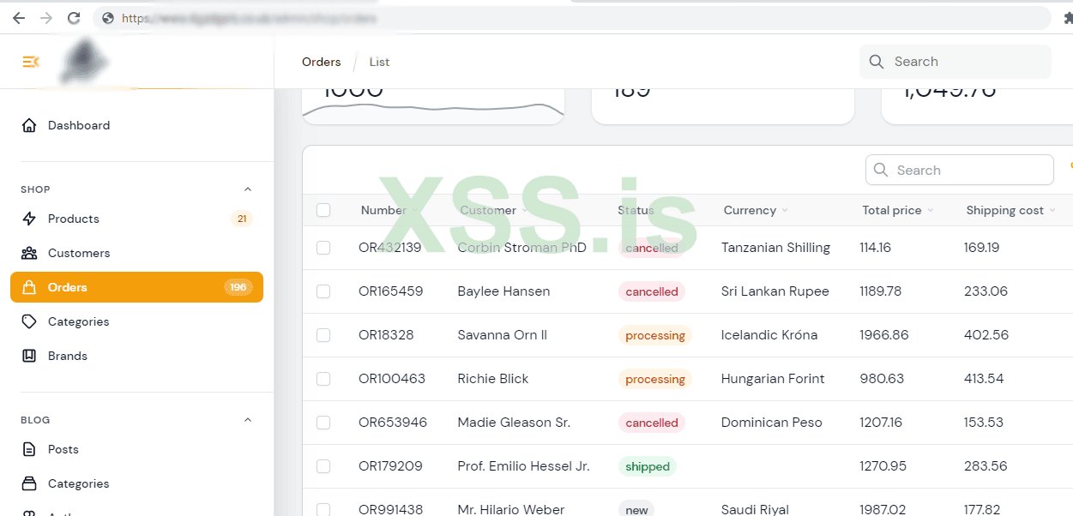This screenshot has height=516, width=1073.
Task: Click customer name Mr. Hilario Weber
Action: 511,509
